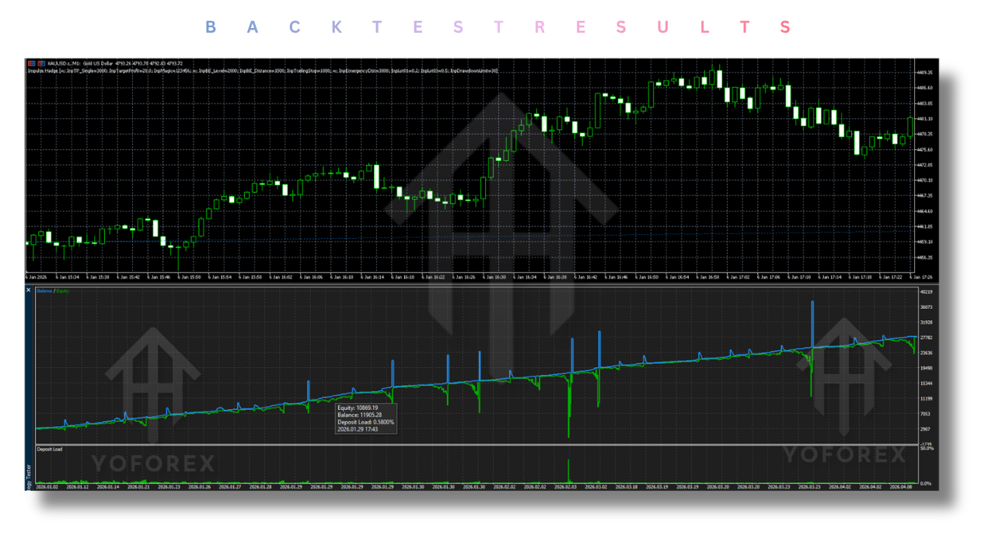Click the red chart icon beside XAUUSD

30,63
